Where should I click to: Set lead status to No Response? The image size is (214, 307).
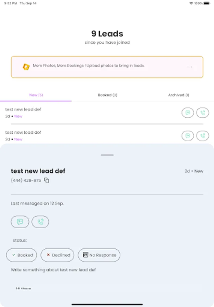[x=99, y=255]
